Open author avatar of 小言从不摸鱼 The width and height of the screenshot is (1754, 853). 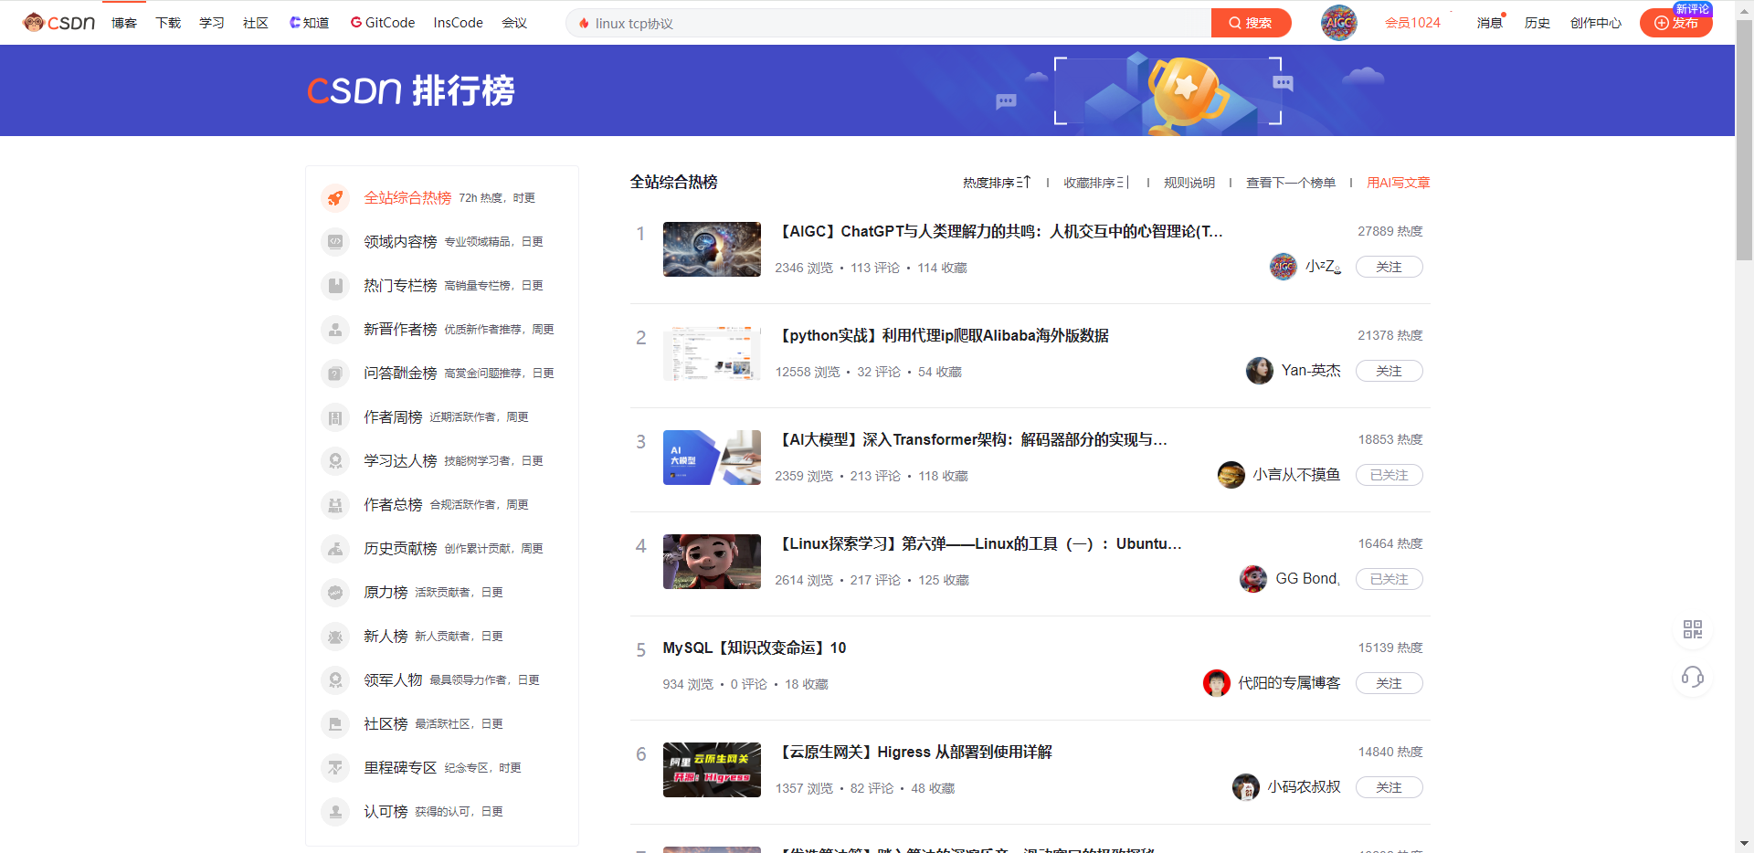click(x=1231, y=475)
